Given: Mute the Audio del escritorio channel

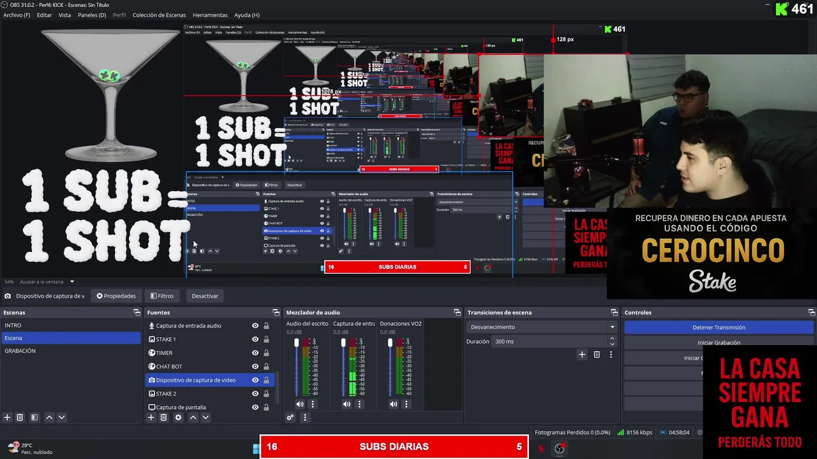Looking at the screenshot, I should pos(300,404).
